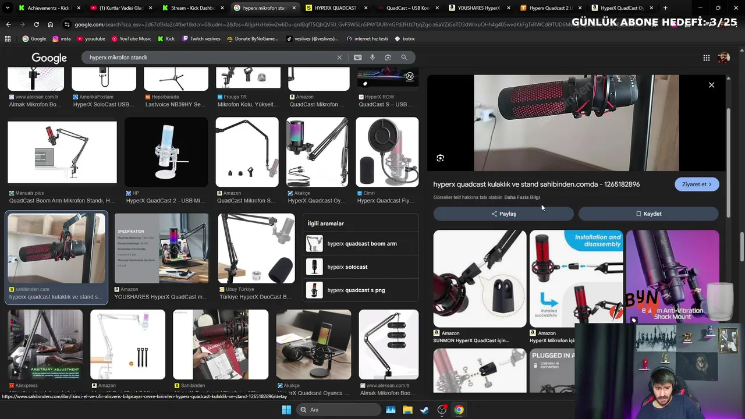This screenshot has width=745, height=419.
Task: Open the internet hız testi bookmark
Action: pos(367,39)
